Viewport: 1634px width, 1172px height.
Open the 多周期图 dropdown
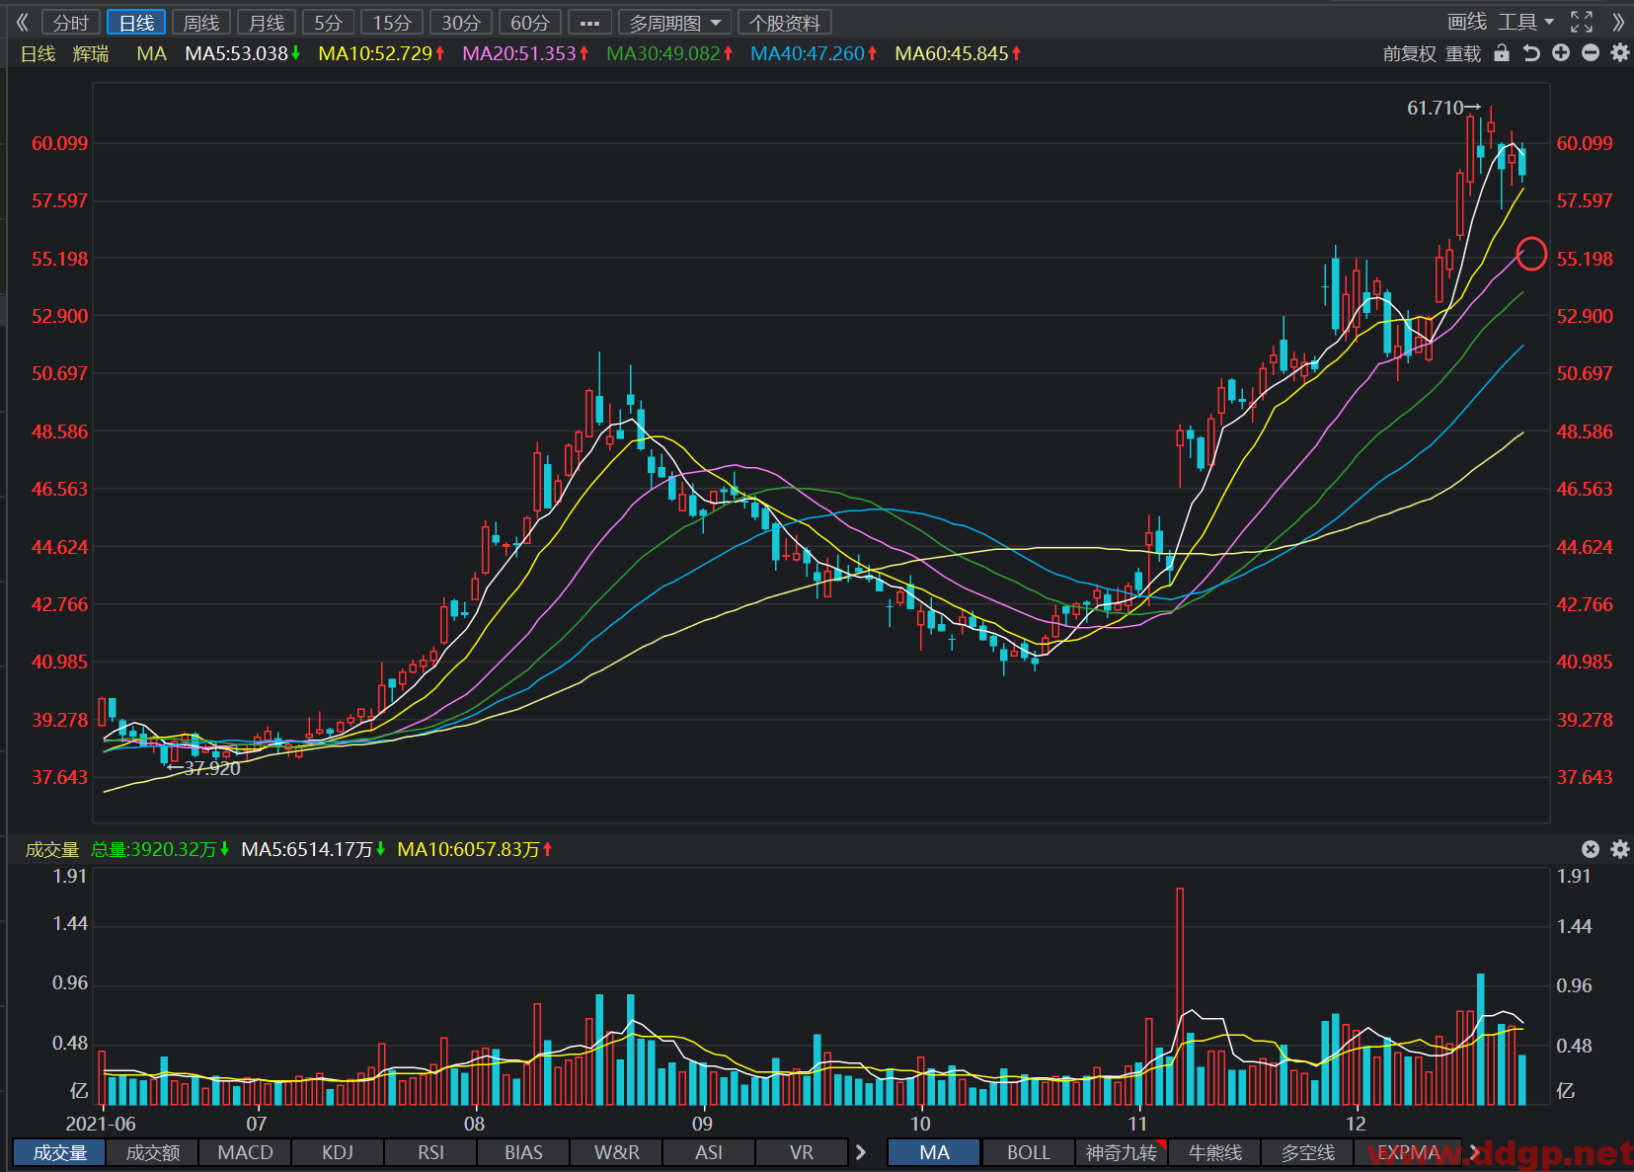[675, 22]
